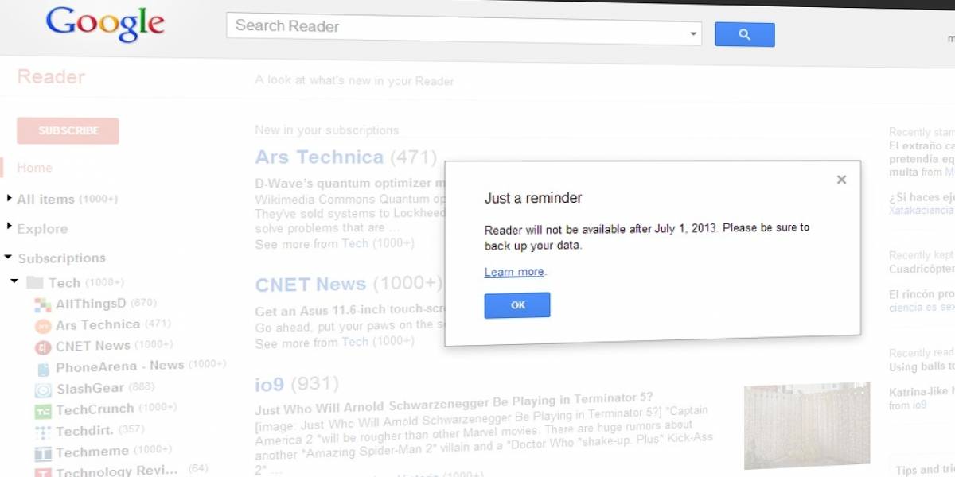
Task: Open Techdirt. subscription in sidebar
Action: point(85,431)
